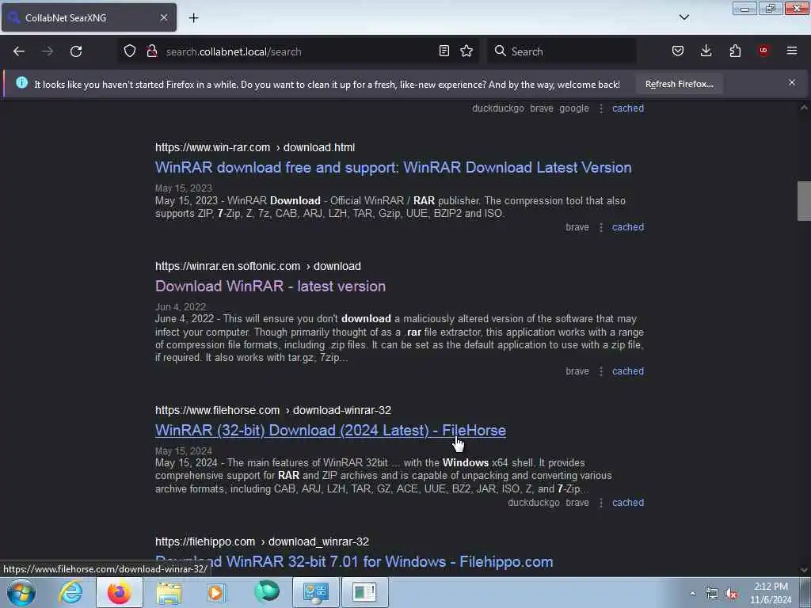Go back to the previous page
811x608 pixels.
19,51
